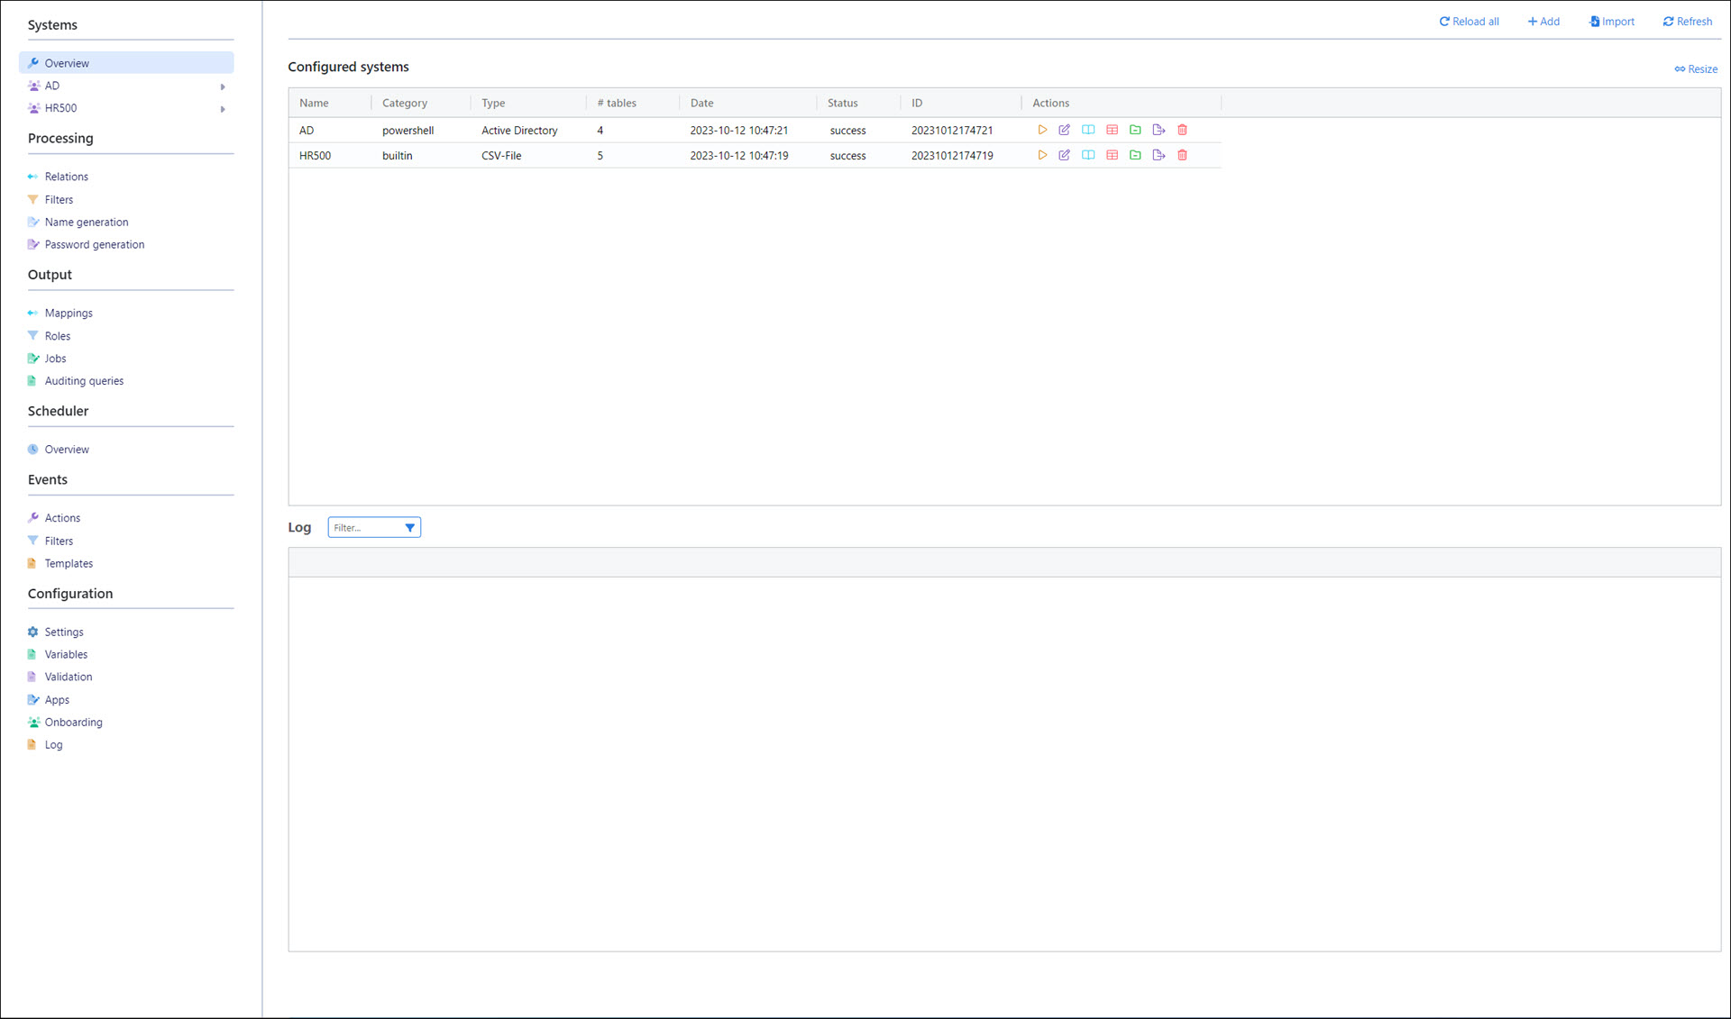Expand the AD tree item arrow
Image resolution: width=1731 pixels, height=1019 pixels.
click(x=223, y=86)
